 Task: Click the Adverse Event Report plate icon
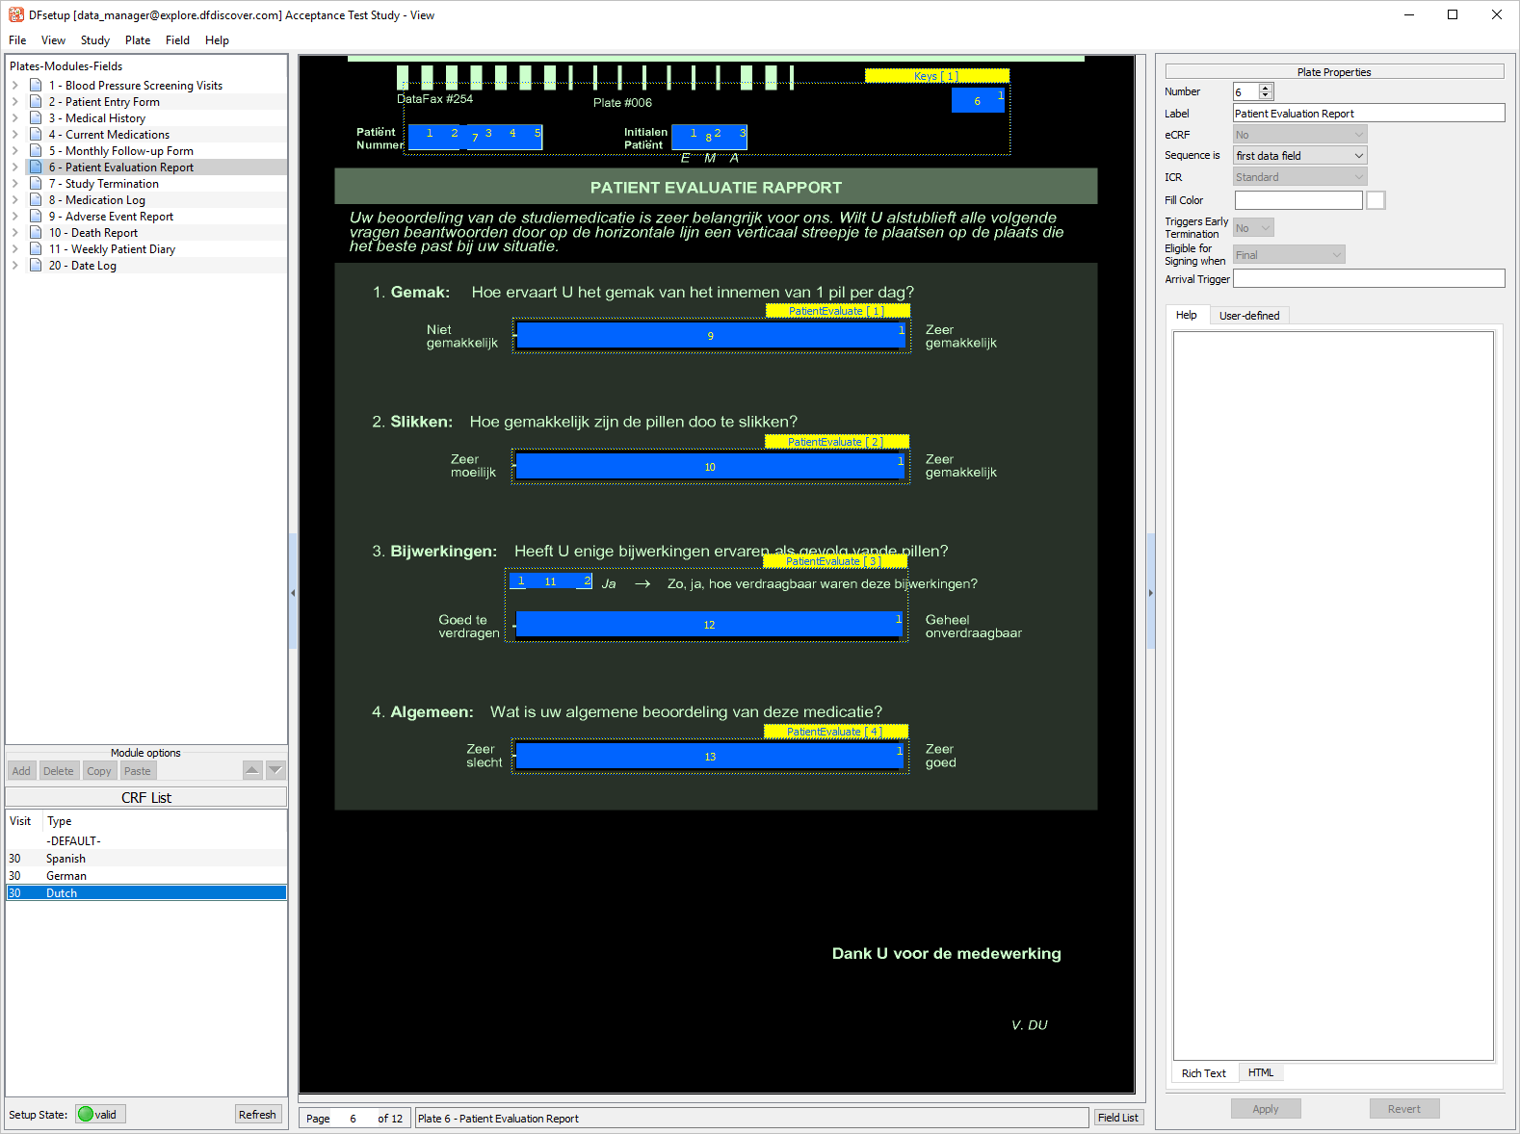click(x=36, y=217)
